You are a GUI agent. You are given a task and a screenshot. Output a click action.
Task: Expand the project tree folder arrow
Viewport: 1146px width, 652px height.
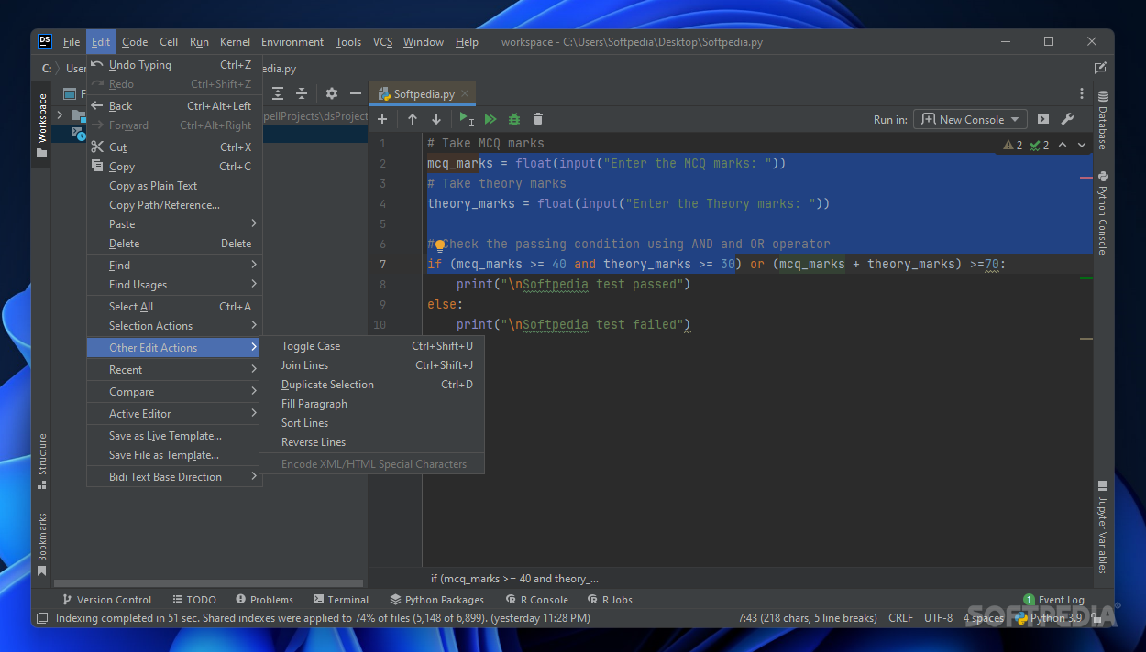click(61, 114)
